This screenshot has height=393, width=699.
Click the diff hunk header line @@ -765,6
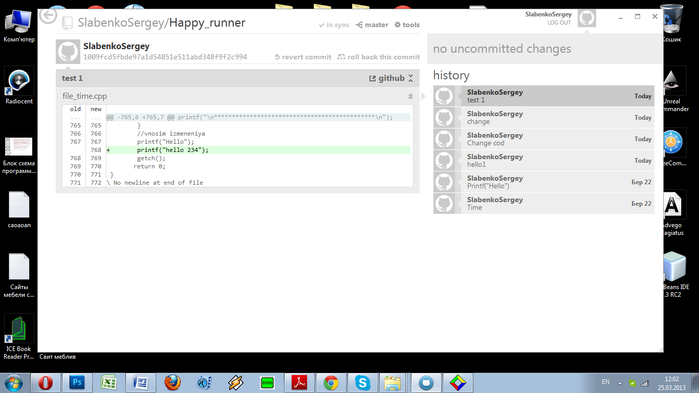click(x=258, y=117)
